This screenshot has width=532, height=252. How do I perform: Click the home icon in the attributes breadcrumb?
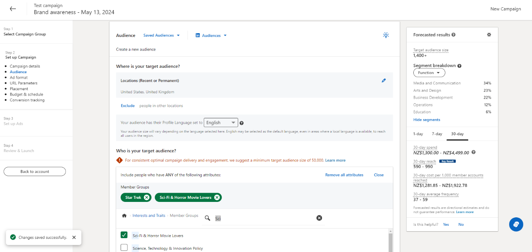pyautogui.click(x=124, y=215)
